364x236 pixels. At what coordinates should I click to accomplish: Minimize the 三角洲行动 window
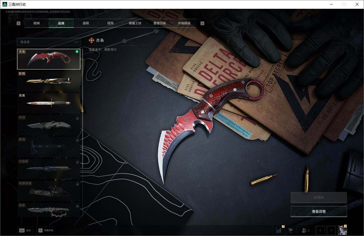pyautogui.click(x=331, y=4)
